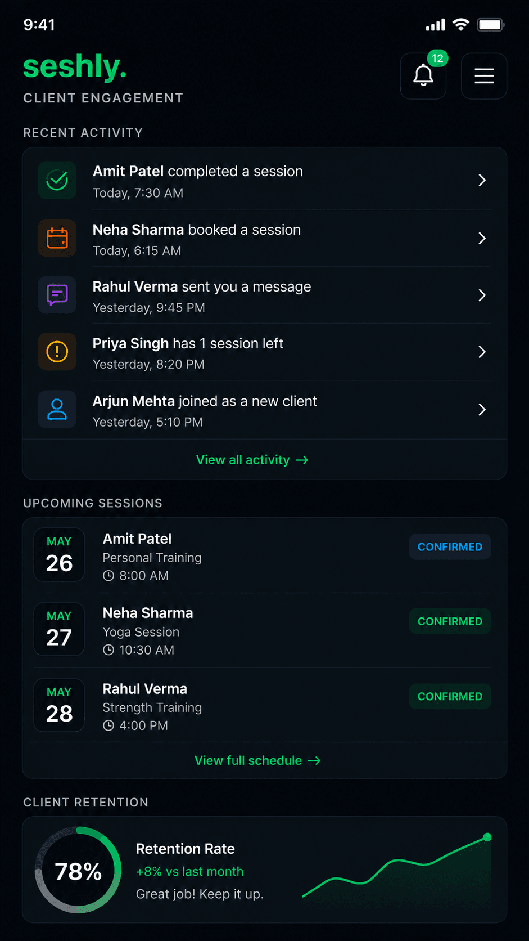Screen dimensions: 529x941
Task: Tap the orange calendar booking icon
Action: click(57, 238)
